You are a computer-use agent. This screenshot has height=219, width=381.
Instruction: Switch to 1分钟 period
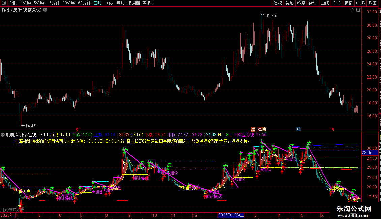[x=26, y=3]
